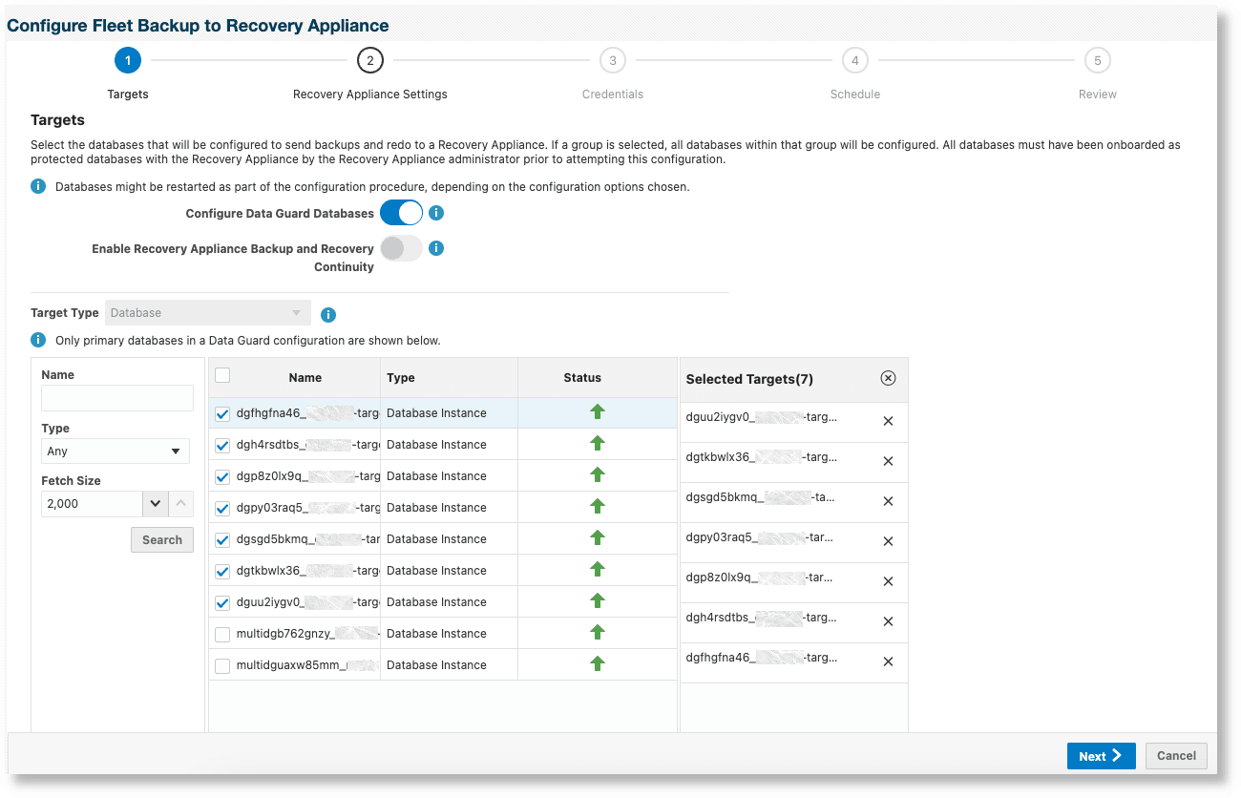The height and width of the screenshot is (798, 1241).
Task: Click info icon beside Target Type dropdown
Action: click(328, 314)
